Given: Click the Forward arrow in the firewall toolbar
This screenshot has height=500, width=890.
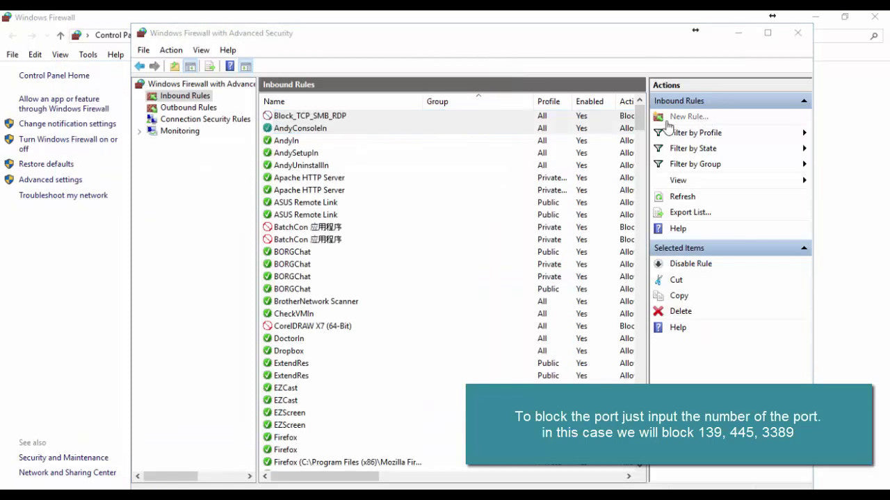Looking at the screenshot, I should [x=154, y=66].
